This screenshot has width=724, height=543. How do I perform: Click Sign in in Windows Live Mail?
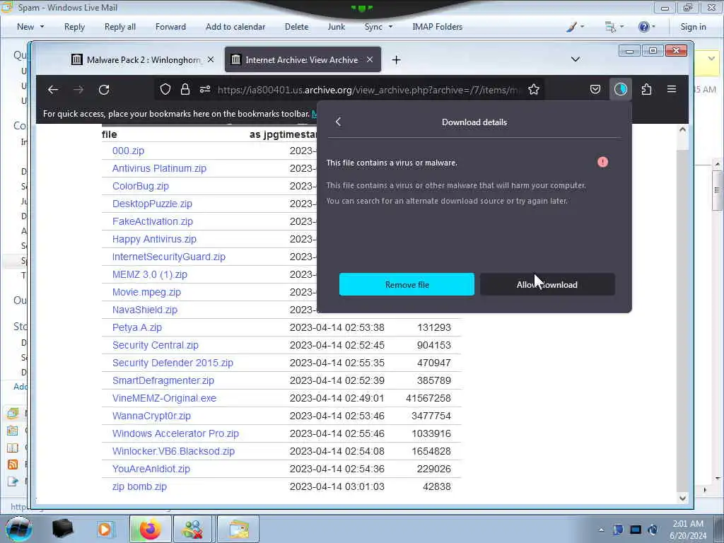pyautogui.click(x=693, y=27)
